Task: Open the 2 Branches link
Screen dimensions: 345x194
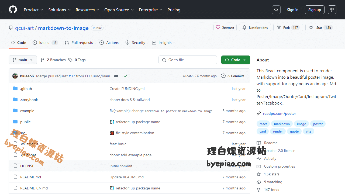Action: pos(53,60)
